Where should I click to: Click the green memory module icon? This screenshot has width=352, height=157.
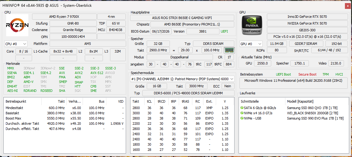(x=229, y=50)
